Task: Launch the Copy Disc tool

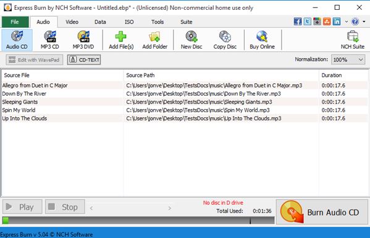Action: (x=225, y=40)
